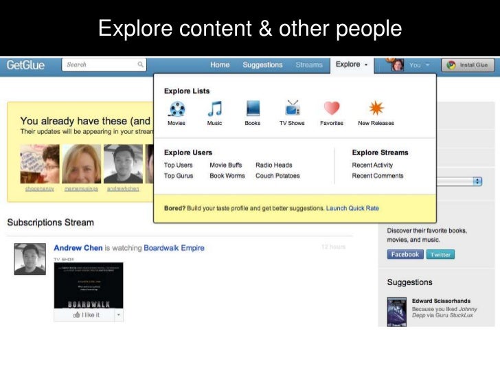Click the andrewhchen username link
Image resolution: width=500 pixels, height=375 pixels.
pyautogui.click(x=123, y=189)
